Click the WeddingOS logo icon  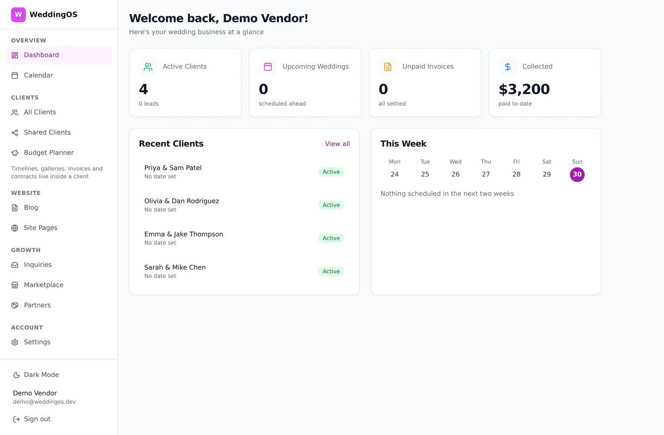click(x=18, y=15)
